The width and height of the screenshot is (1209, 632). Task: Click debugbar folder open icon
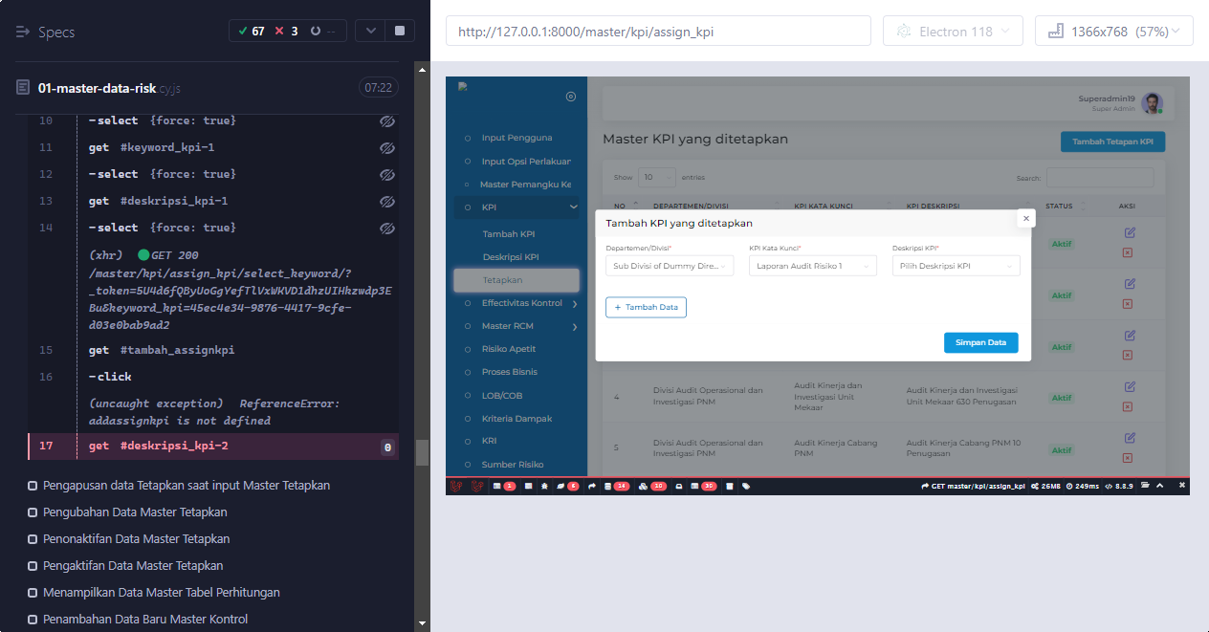(1146, 486)
